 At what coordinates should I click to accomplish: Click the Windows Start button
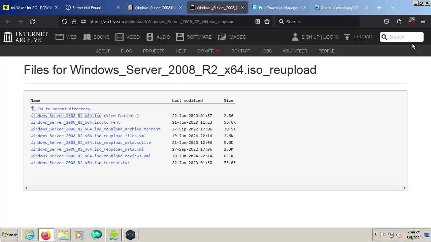[9, 235]
